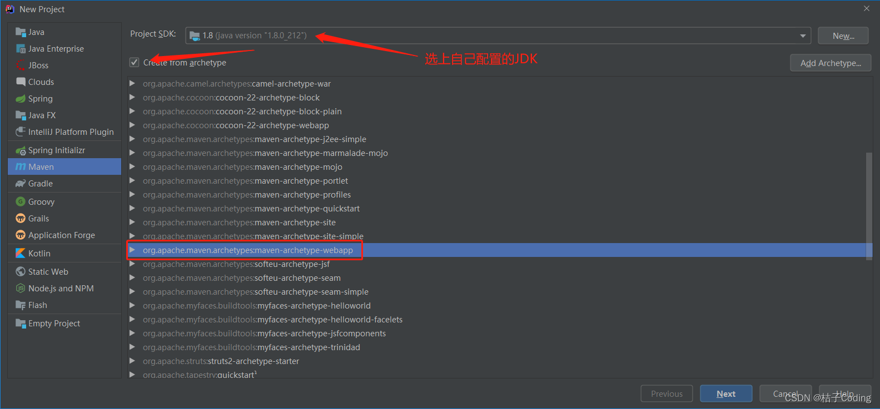The width and height of the screenshot is (880, 409).
Task: Expand the struts2-archetype-starter entry
Action: pos(132,361)
